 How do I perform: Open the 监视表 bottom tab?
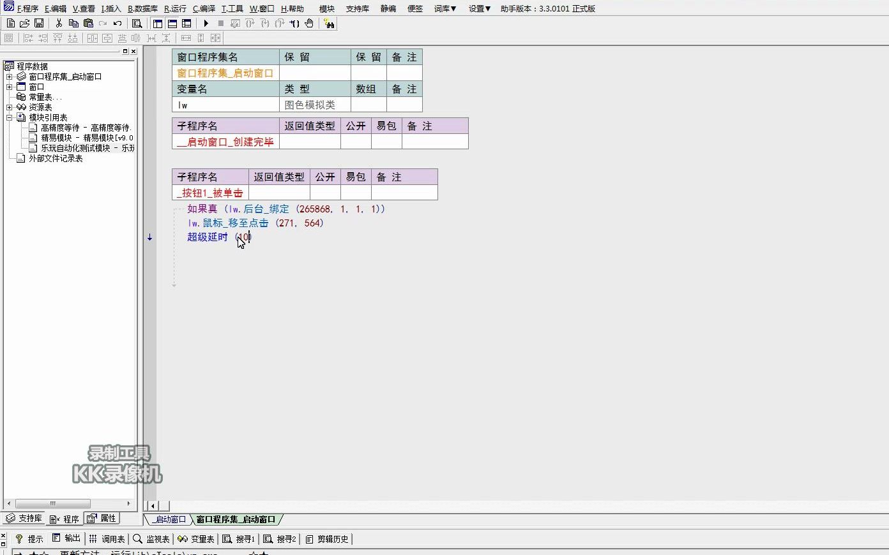[151, 539]
